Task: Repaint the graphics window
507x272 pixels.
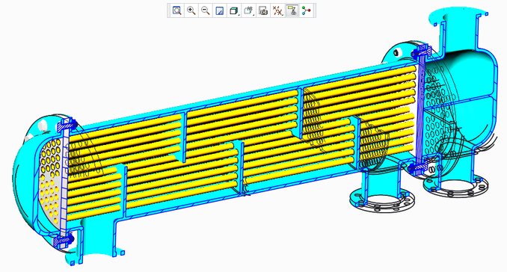Action: click(220, 10)
